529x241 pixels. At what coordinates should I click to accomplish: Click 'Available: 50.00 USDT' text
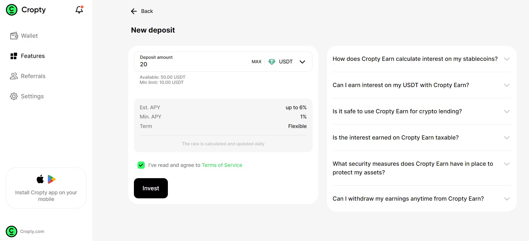[163, 77]
